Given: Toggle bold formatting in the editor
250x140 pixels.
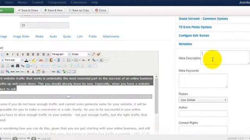Looking at the screenshot, I should 7,54.
